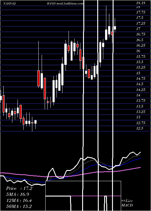Click the 14.75 price axis label
This screenshot has height=211, width=151.
(141, 79)
